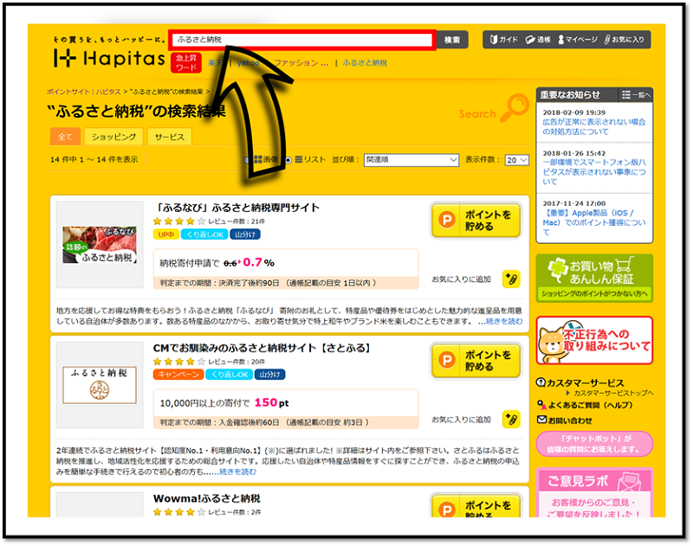Click the くり返しOK tag on さとふる
This screenshot has width=693, height=546.
pos(229,375)
